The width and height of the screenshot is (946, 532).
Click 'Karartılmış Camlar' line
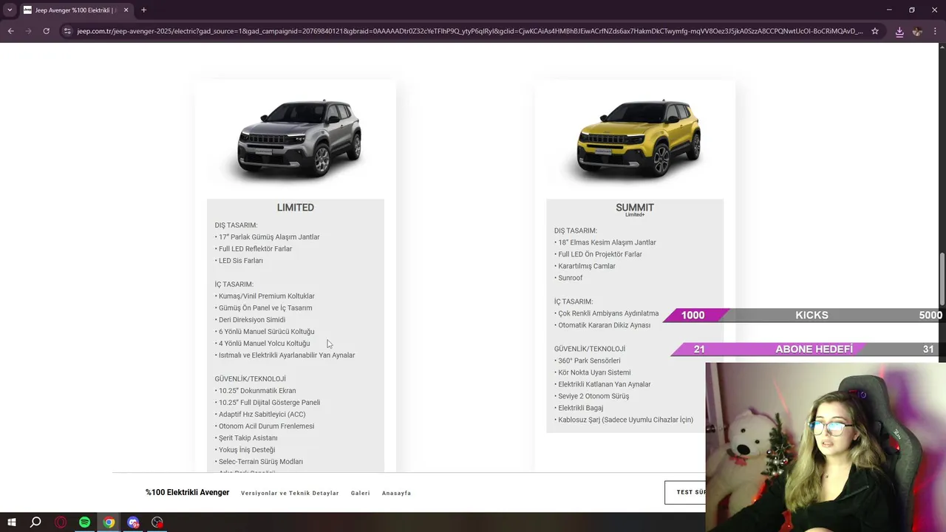(585, 266)
